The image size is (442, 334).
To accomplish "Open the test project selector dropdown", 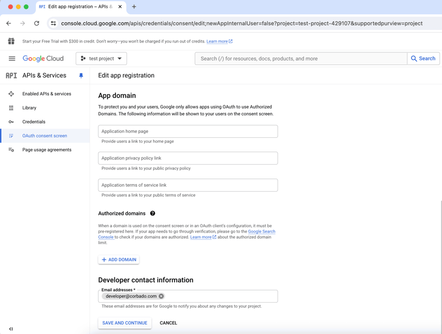I will (101, 58).
